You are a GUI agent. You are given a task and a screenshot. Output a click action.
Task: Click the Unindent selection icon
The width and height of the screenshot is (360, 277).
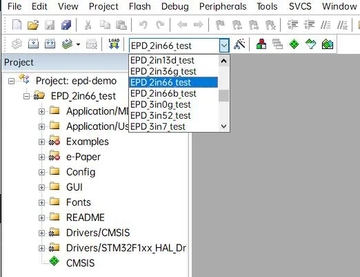coord(309,25)
